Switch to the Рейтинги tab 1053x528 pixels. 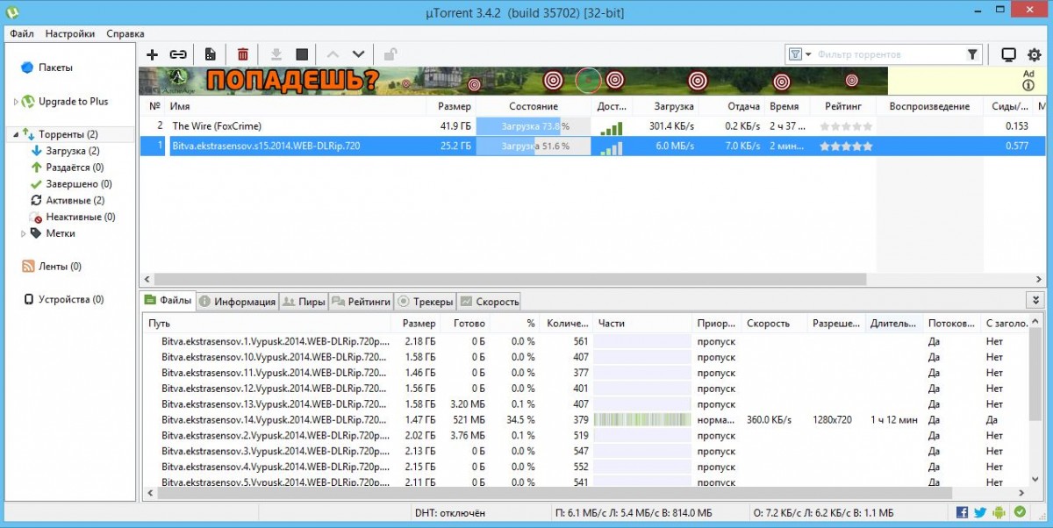[361, 302]
